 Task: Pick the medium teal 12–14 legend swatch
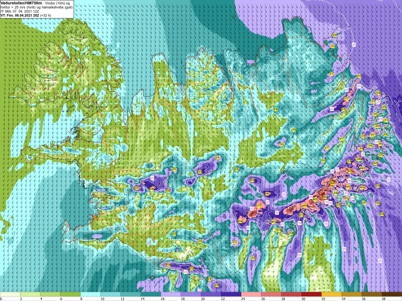click(131, 294)
